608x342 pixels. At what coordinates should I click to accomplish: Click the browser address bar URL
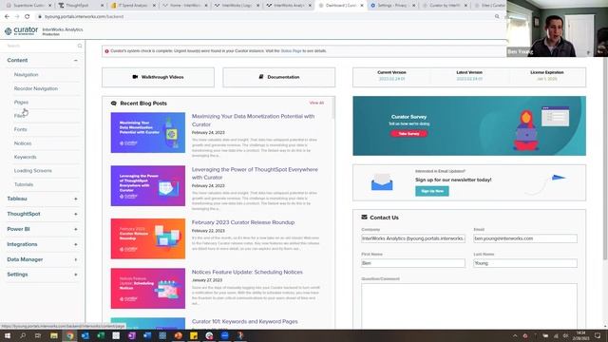tap(84, 17)
